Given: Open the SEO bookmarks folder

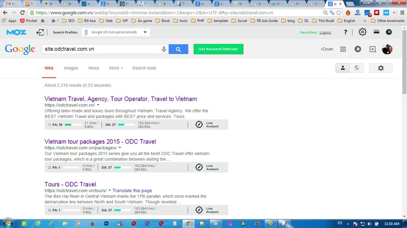Looking at the screenshot, I should click(x=68, y=21).
